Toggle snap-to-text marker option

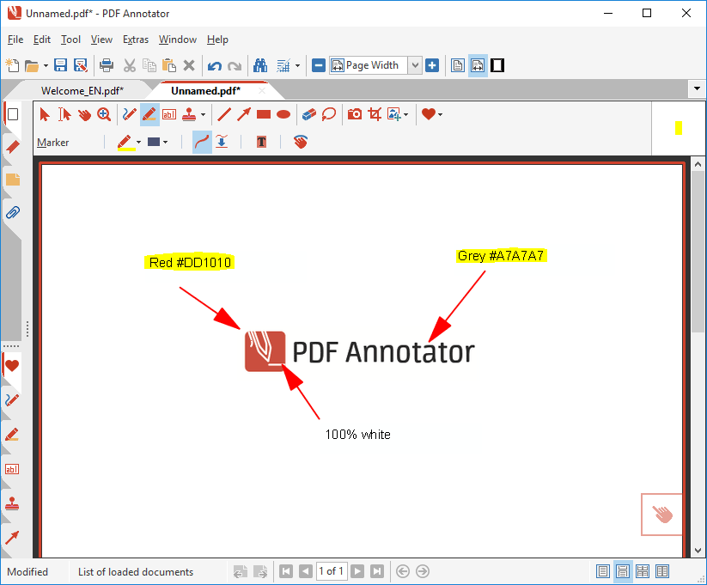coord(222,142)
